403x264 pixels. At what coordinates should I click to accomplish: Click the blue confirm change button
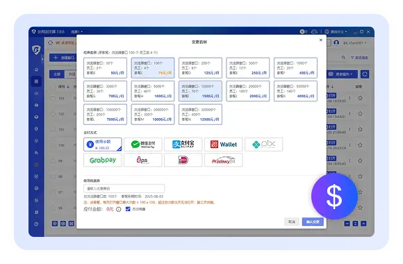click(x=313, y=222)
